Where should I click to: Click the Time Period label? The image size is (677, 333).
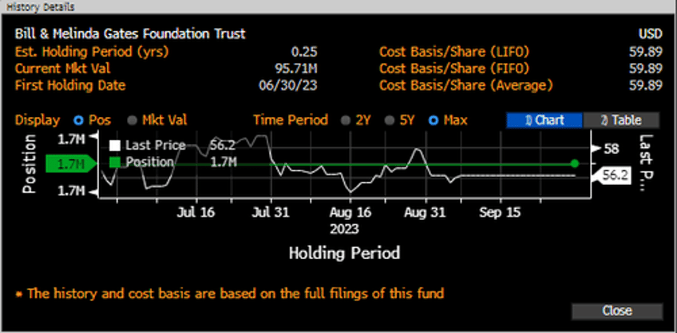[291, 120]
